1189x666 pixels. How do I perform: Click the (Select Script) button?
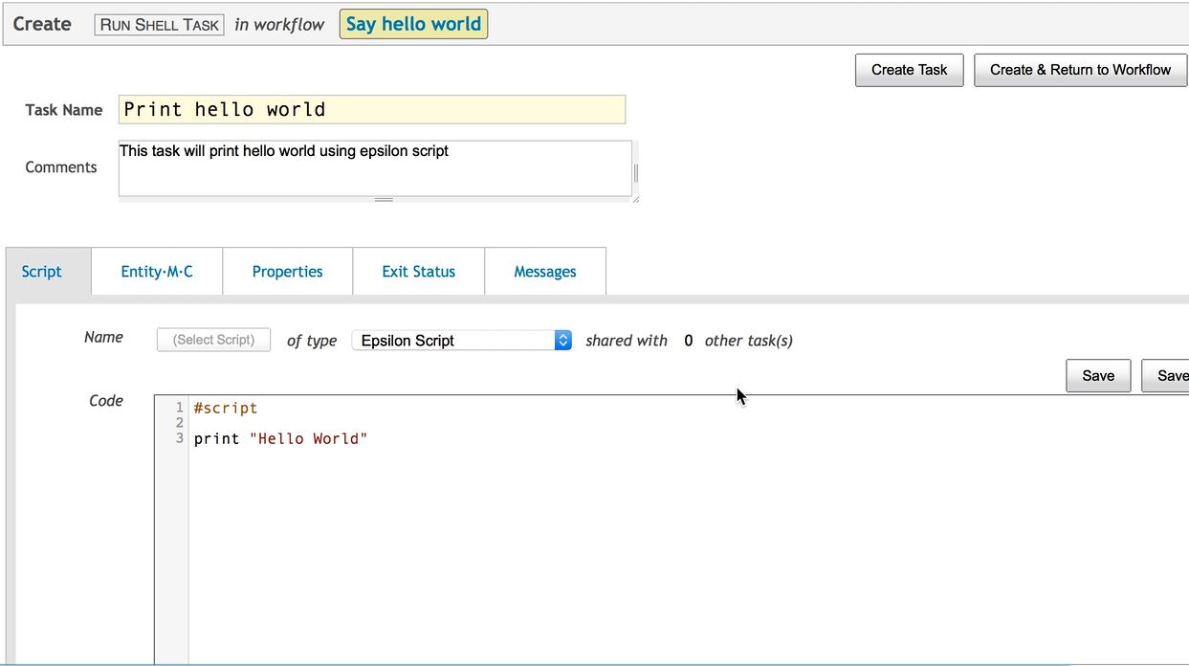[213, 340]
